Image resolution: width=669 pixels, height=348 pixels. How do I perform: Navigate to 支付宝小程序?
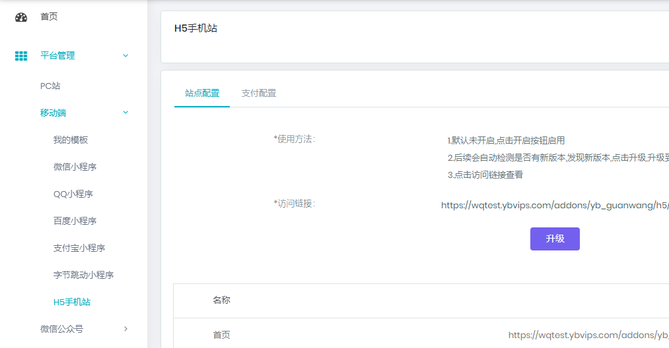79,248
